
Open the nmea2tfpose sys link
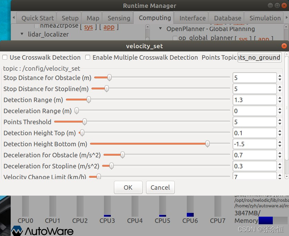(x=88, y=27)
